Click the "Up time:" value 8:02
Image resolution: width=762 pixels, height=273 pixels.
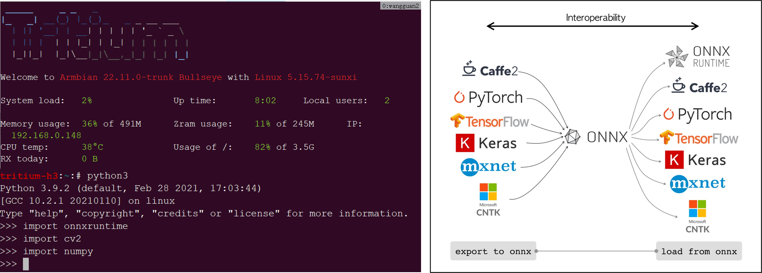click(265, 101)
